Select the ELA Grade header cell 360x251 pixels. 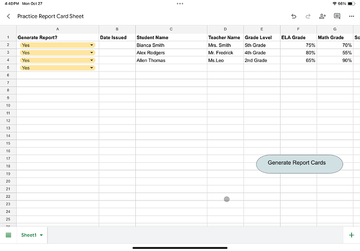(298, 38)
